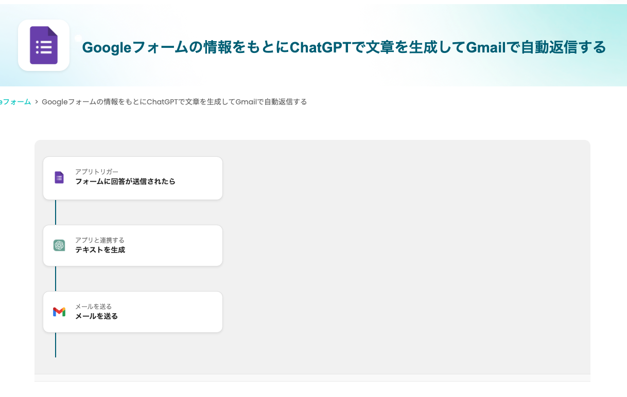Open the テキストを生成 step
Viewport: 627px width, 397px height.
(133, 245)
